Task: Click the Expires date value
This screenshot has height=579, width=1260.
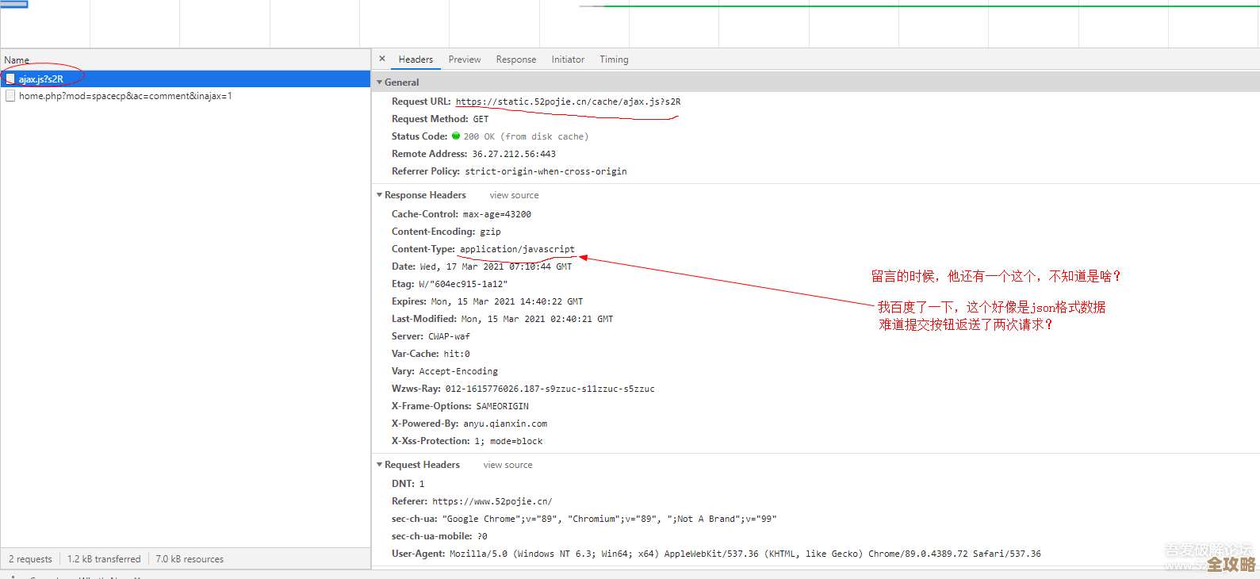Action: coord(507,301)
